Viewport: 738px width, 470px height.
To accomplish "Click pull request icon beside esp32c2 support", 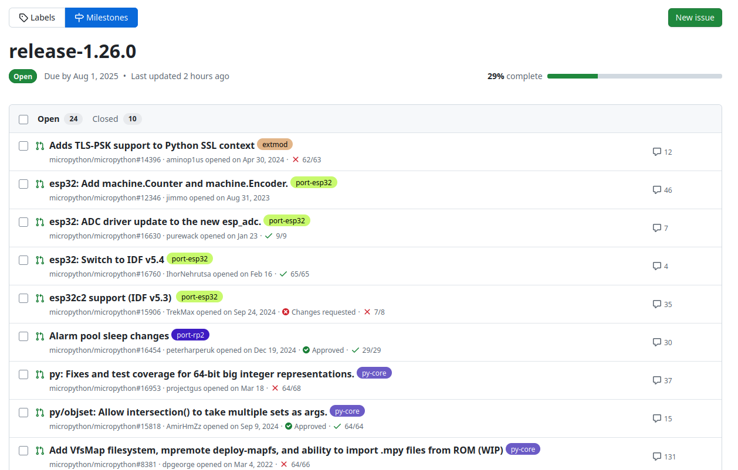I will tap(40, 298).
